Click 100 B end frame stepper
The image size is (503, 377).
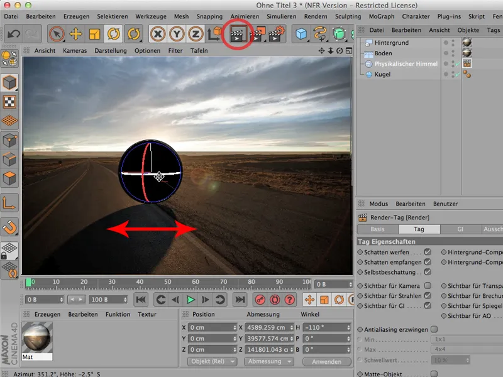click(x=125, y=300)
